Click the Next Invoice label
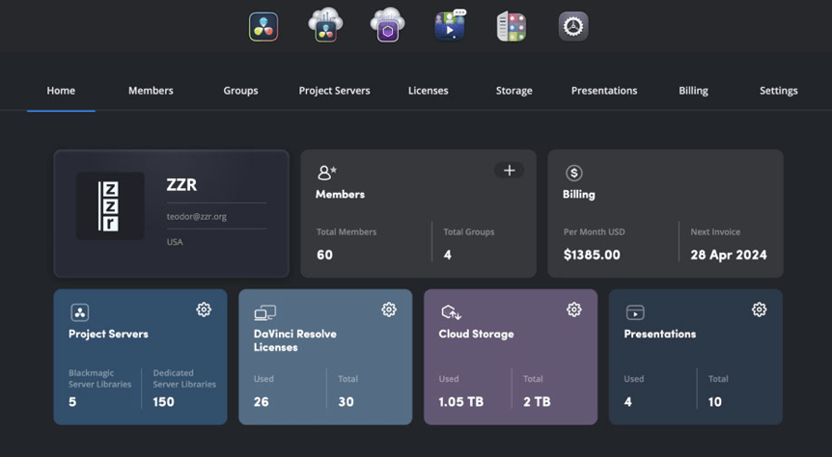This screenshot has width=832, height=457. pyautogui.click(x=715, y=231)
